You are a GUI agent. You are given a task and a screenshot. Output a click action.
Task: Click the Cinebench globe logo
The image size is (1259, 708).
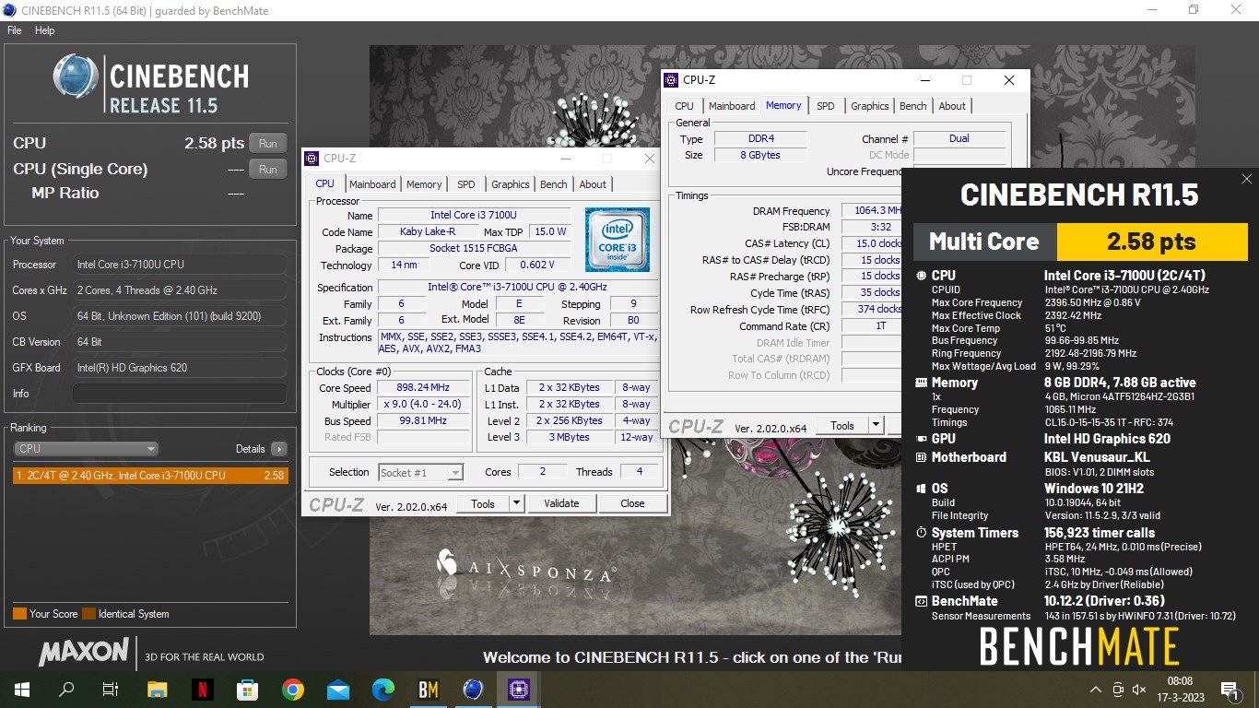pos(76,77)
